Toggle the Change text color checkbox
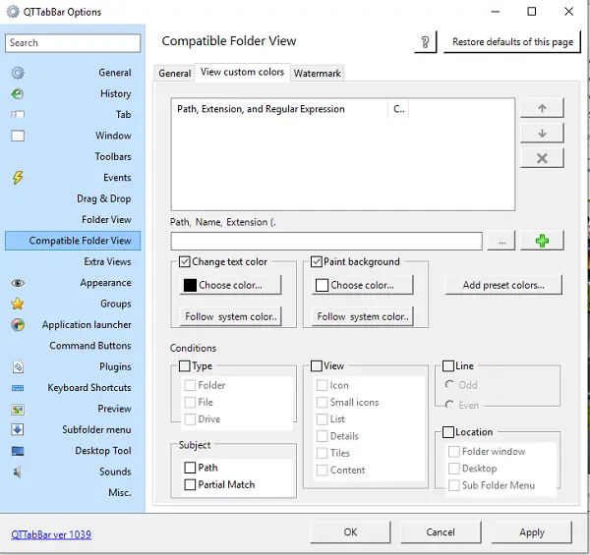The width and height of the screenshot is (590, 555). click(185, 261)
